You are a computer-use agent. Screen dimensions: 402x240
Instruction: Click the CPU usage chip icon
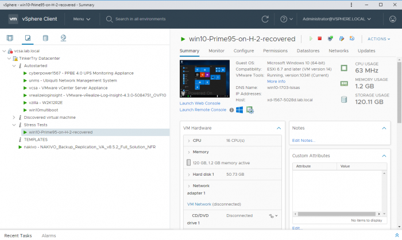coord(344,68)
